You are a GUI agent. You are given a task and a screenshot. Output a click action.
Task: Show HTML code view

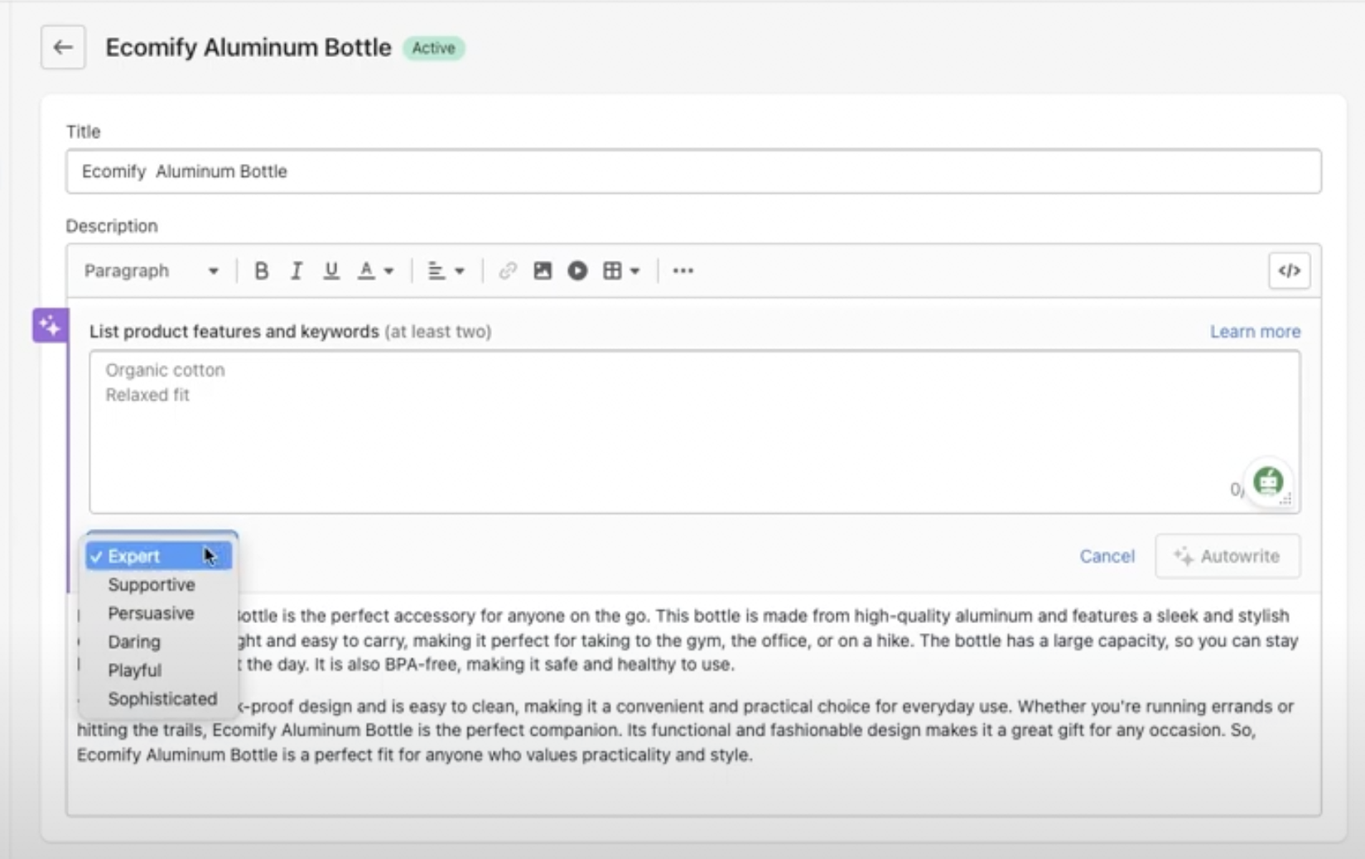click(x=1289, y=271)
